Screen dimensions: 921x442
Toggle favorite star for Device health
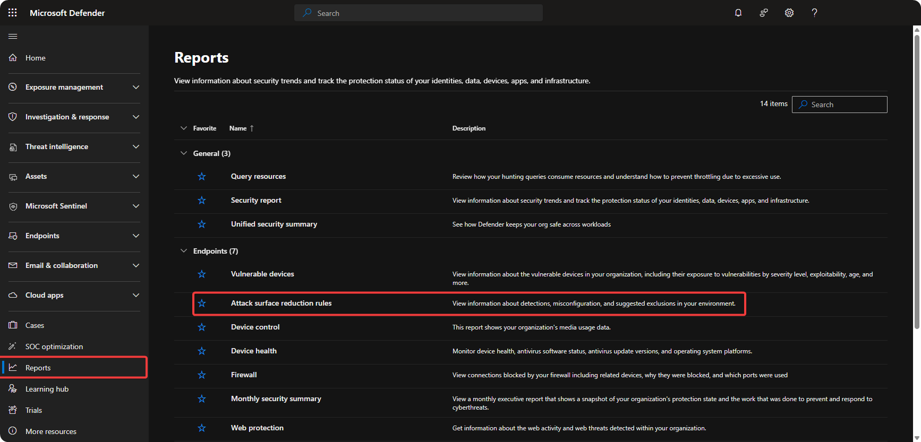[x=202, y=351]
